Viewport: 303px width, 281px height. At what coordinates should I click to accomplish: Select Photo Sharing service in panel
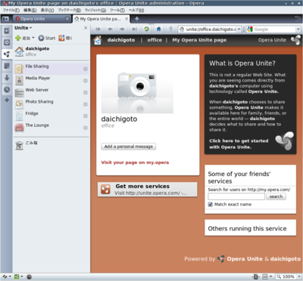(52, 104)
